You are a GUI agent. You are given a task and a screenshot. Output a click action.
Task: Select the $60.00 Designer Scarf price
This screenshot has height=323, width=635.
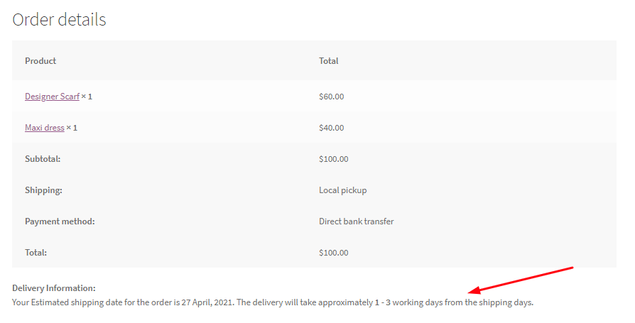[x=331, y=97]
